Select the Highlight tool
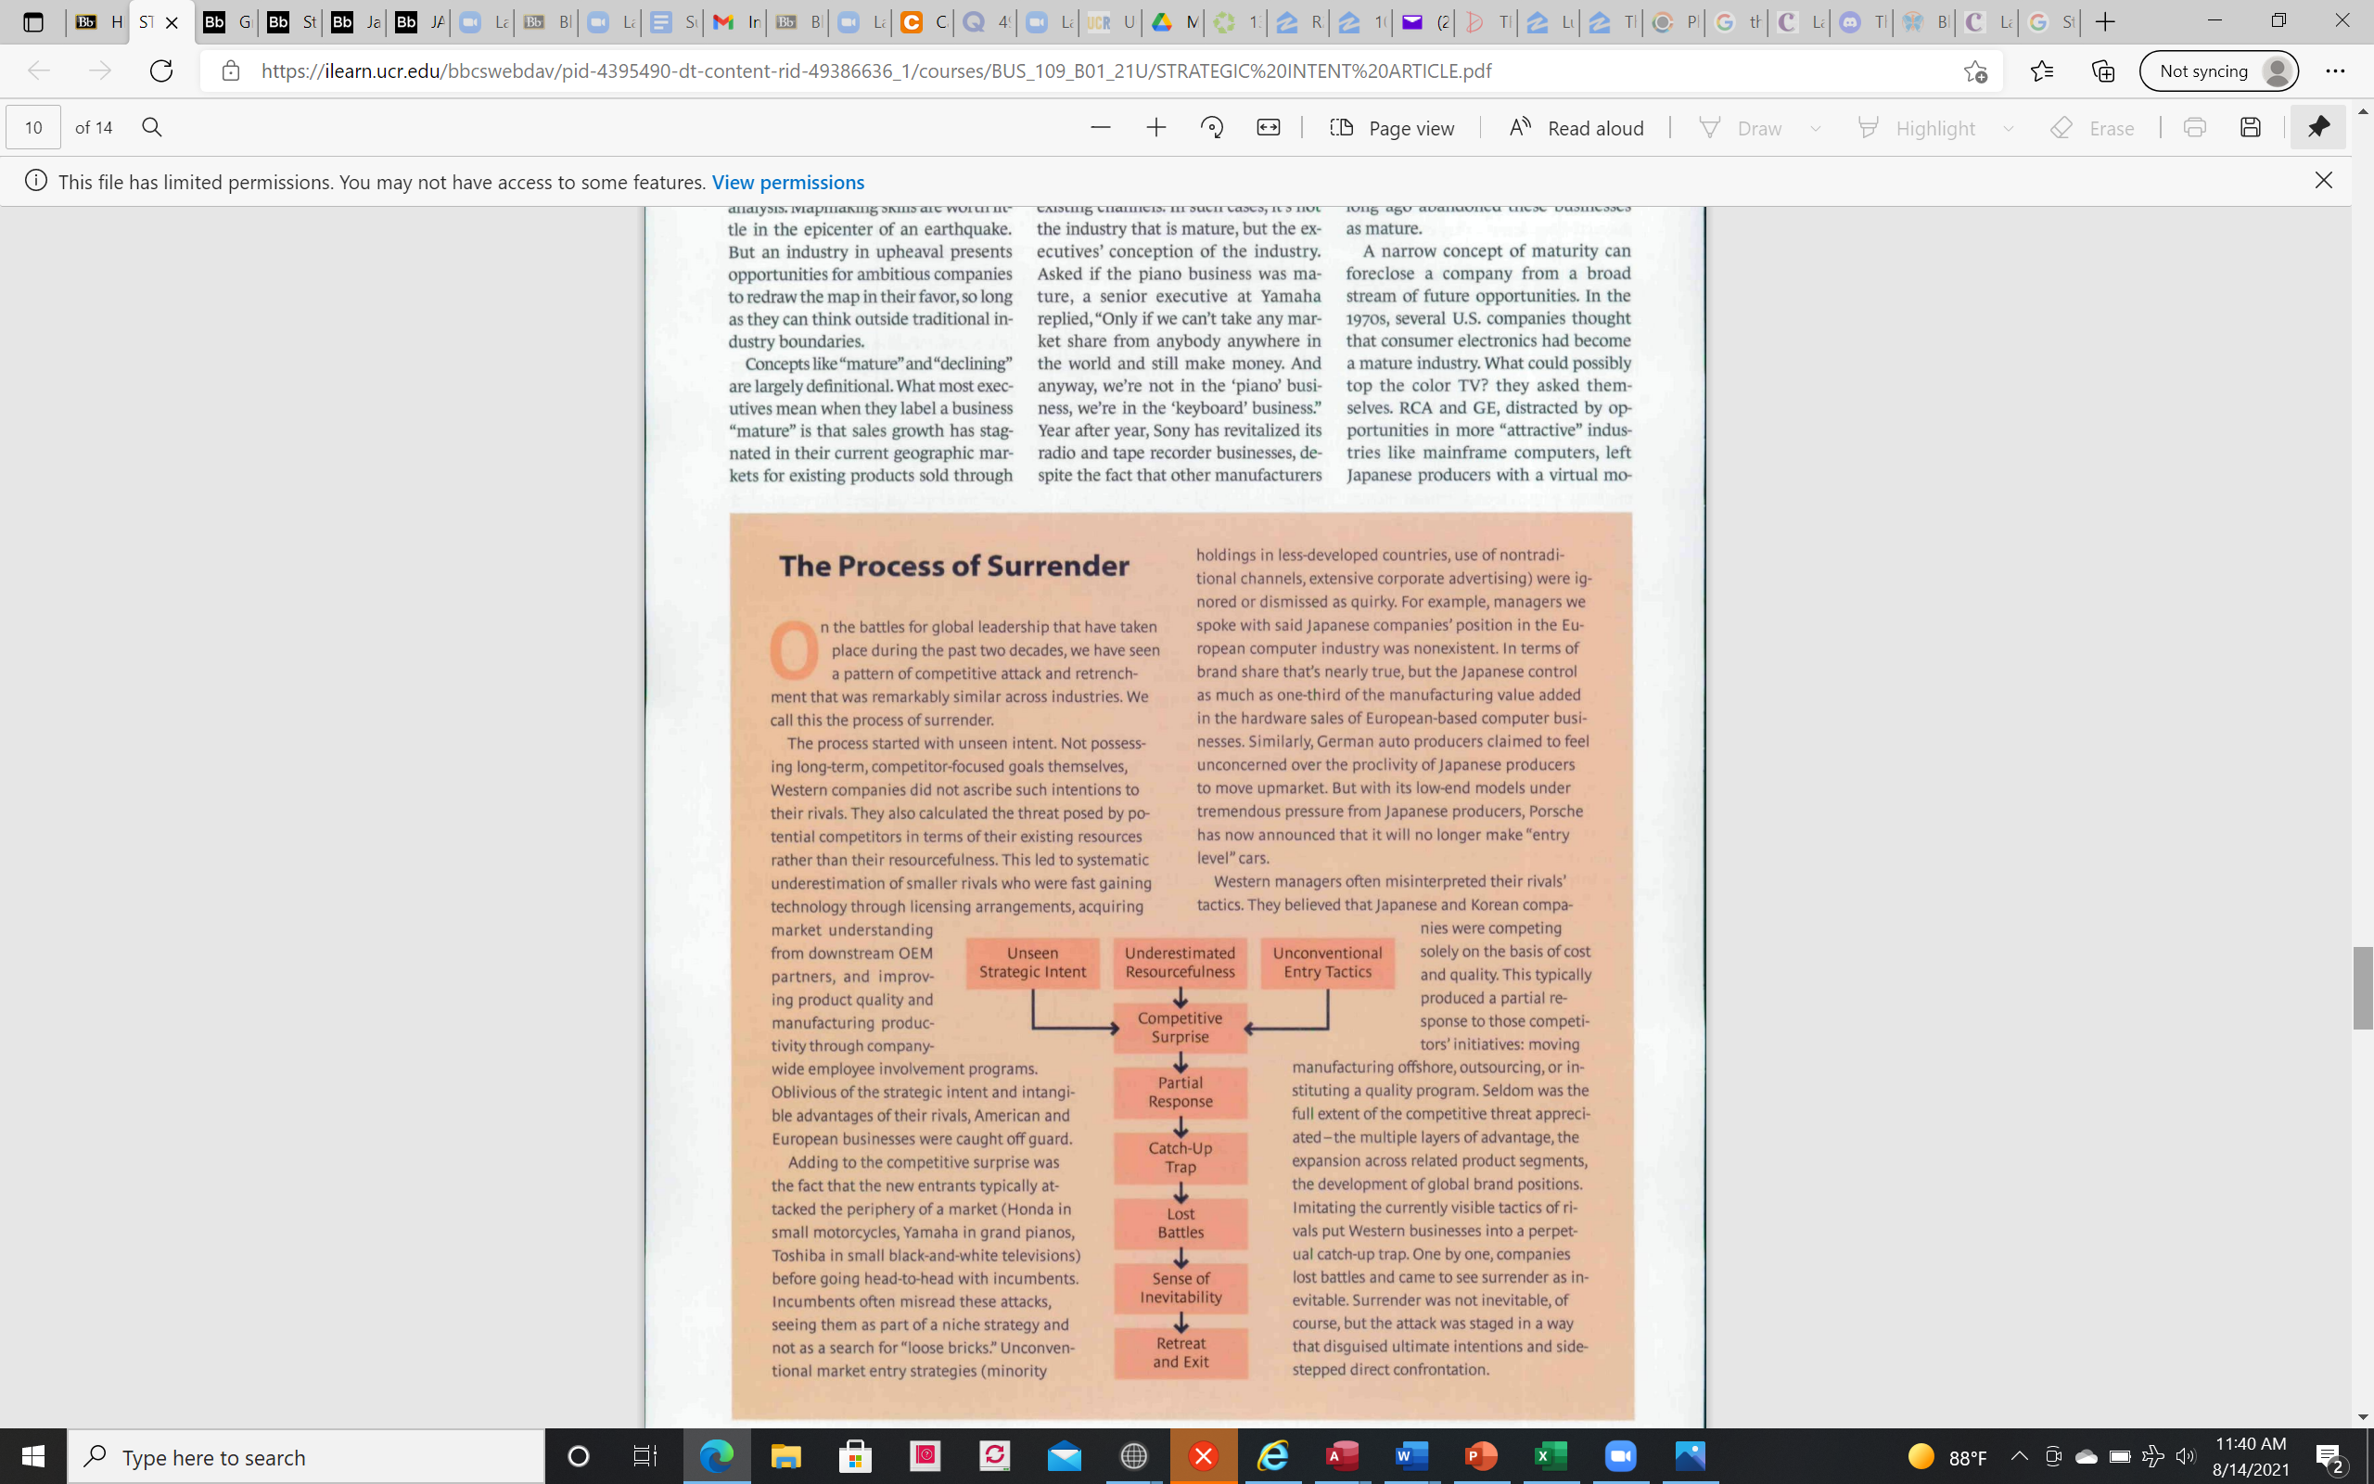2374x1484 pixels. pyautogui.click(x=1916, y=128)
